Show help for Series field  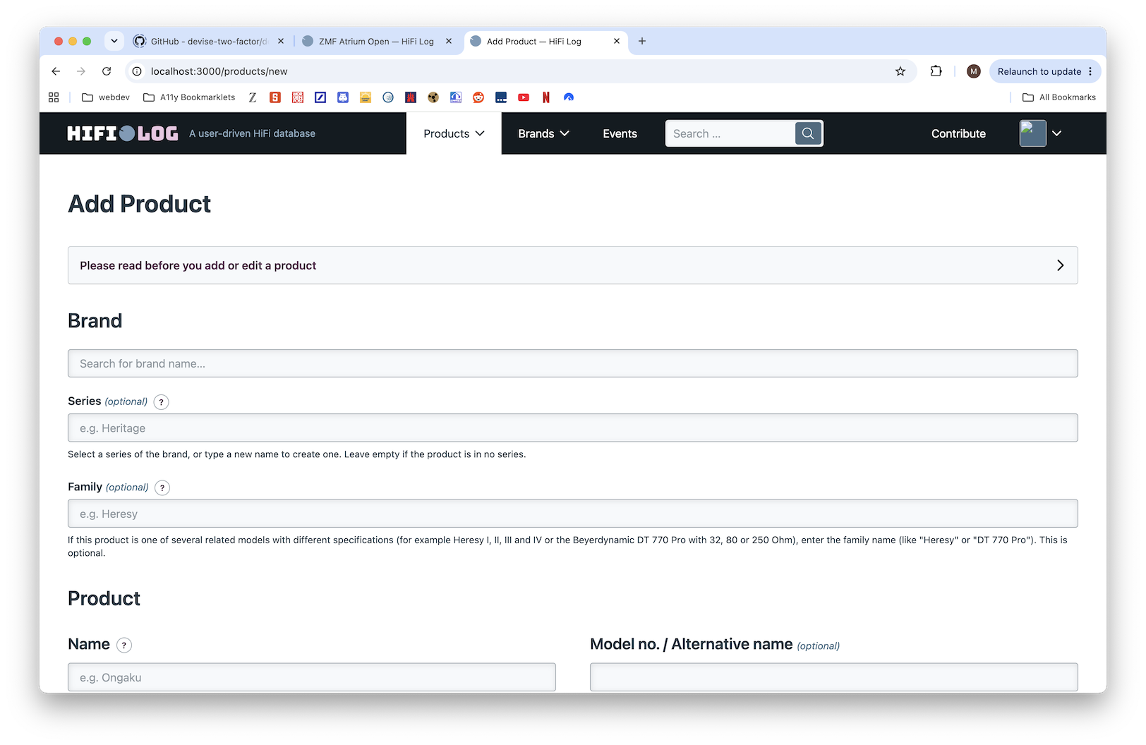[161, 402]
